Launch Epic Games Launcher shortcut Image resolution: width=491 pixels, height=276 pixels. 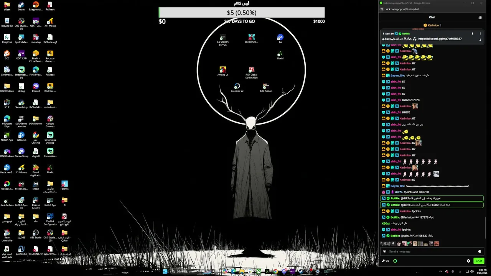pos(21,122)
